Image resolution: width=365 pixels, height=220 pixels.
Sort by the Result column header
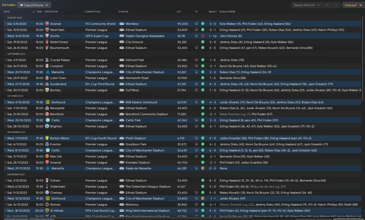click(x=213, y=12)
